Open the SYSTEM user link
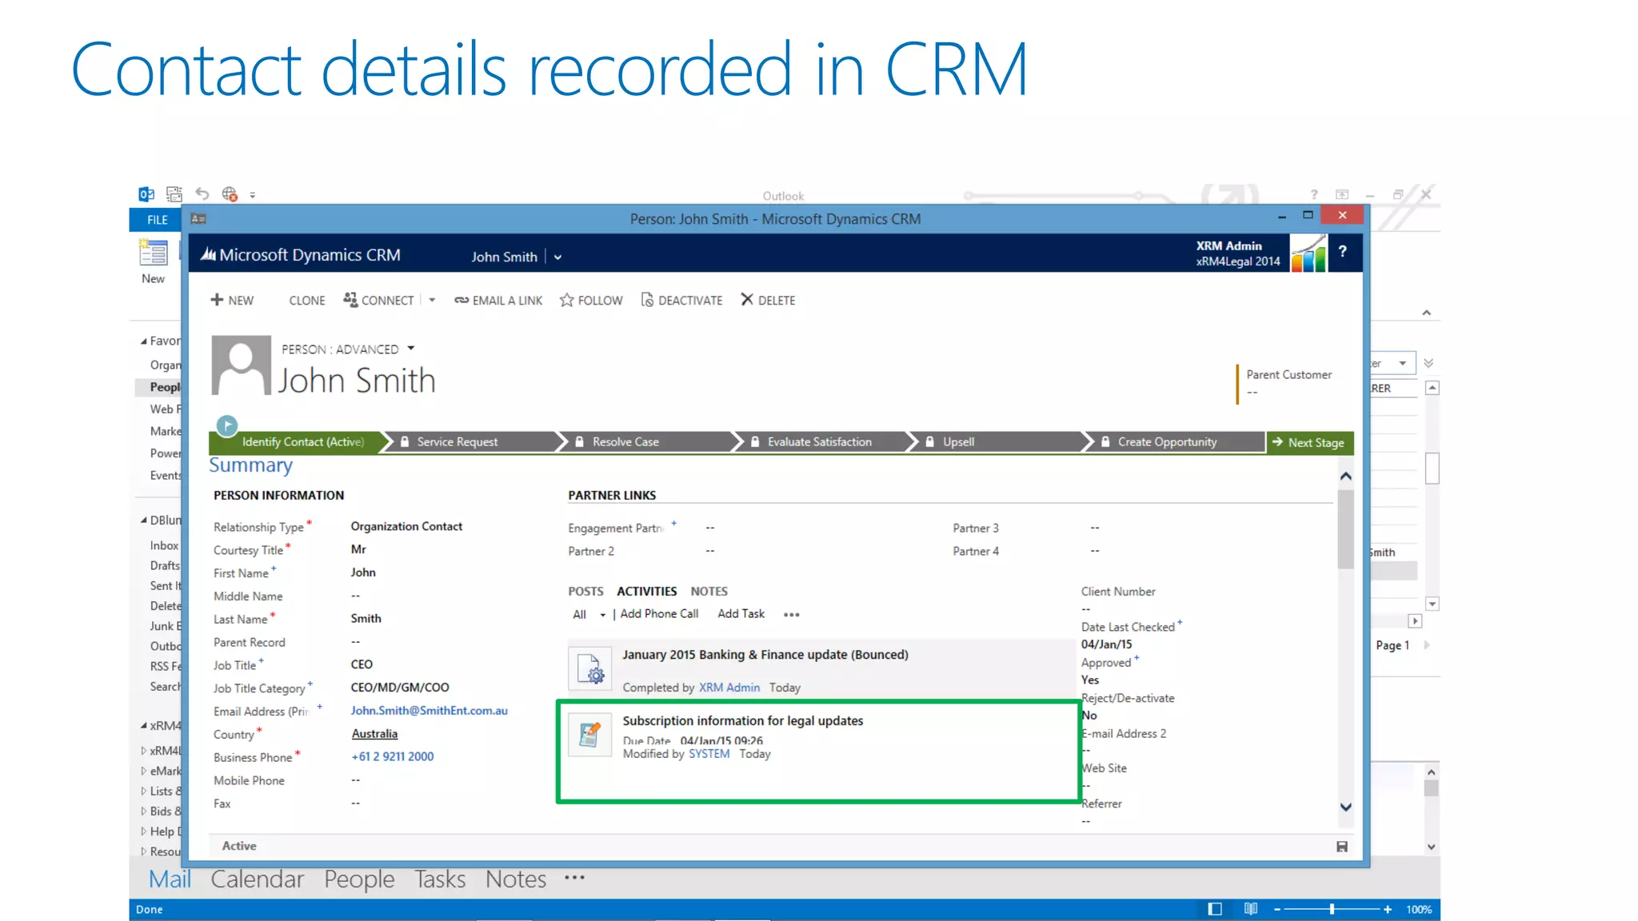 click(x=709, y=754)
